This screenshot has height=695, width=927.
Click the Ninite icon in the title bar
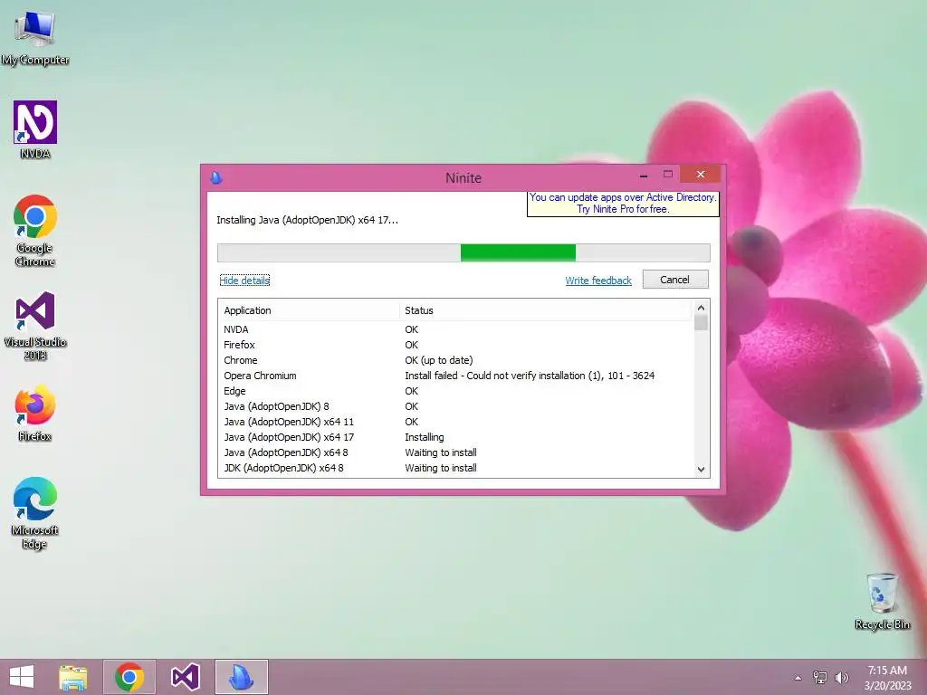[x=216, y=177]
